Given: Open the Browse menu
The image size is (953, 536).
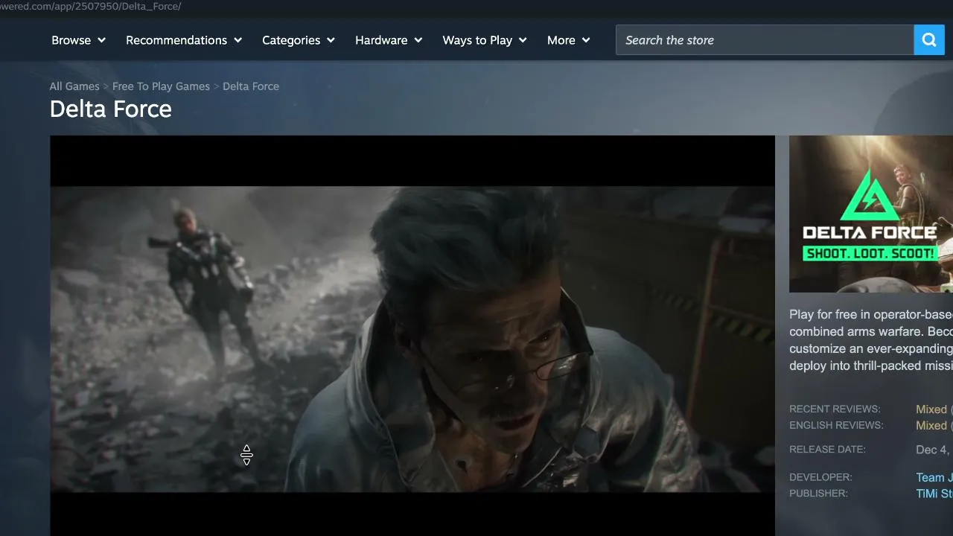Looking at the screenshot, I should [78, 40].
